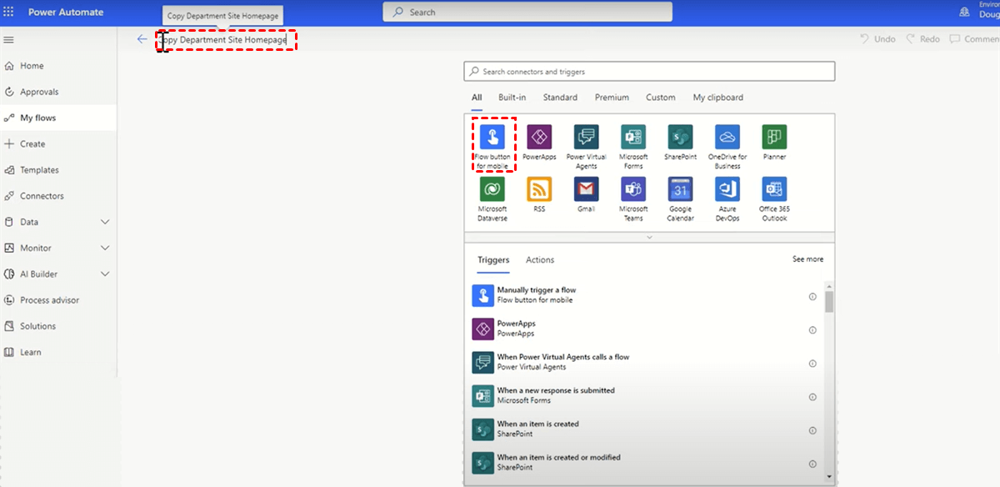
Task: Select the Gmail connector icon
Action: [x=586, y=189]
